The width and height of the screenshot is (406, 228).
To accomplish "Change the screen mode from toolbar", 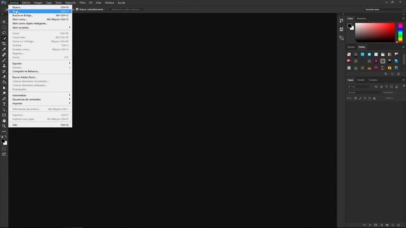I will coord(4,155).
